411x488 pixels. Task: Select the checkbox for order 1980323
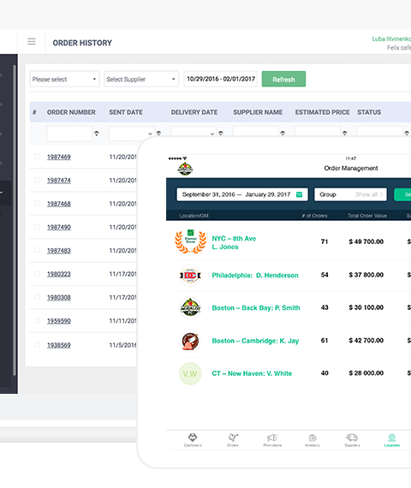tap(38, 274)
